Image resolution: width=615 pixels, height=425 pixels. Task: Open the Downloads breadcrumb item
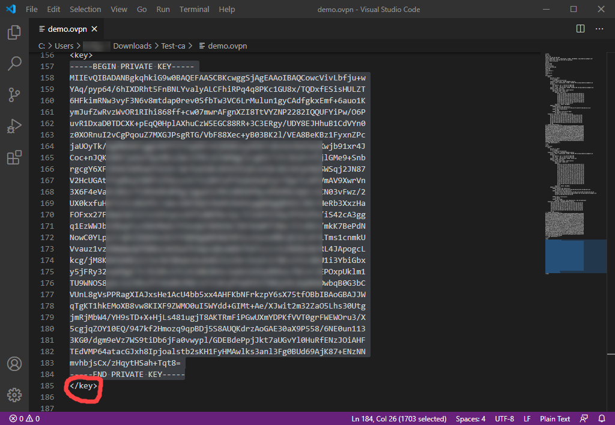[132, 46]
